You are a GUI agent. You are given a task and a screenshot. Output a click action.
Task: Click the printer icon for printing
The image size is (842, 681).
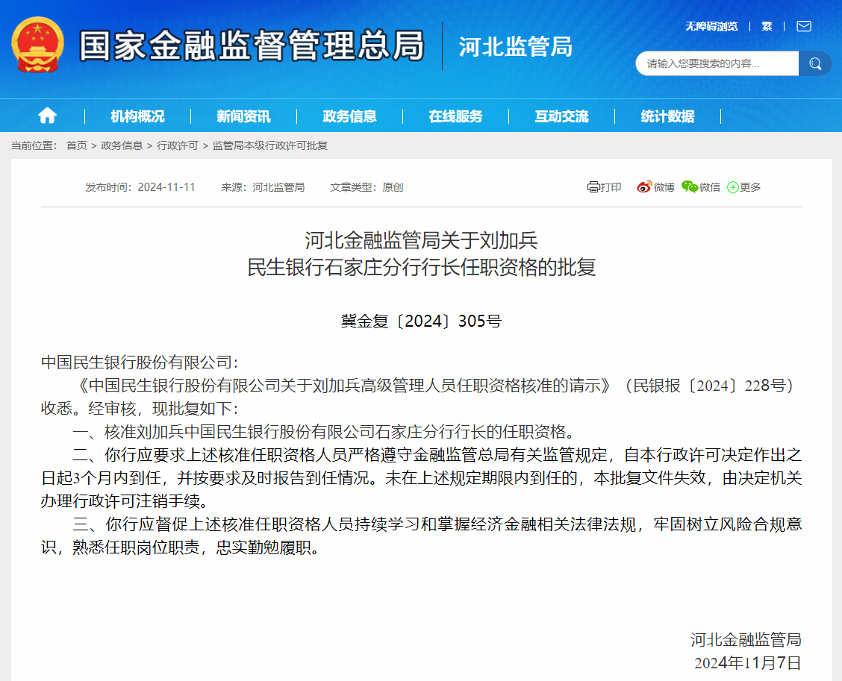(x=593, y=186)
